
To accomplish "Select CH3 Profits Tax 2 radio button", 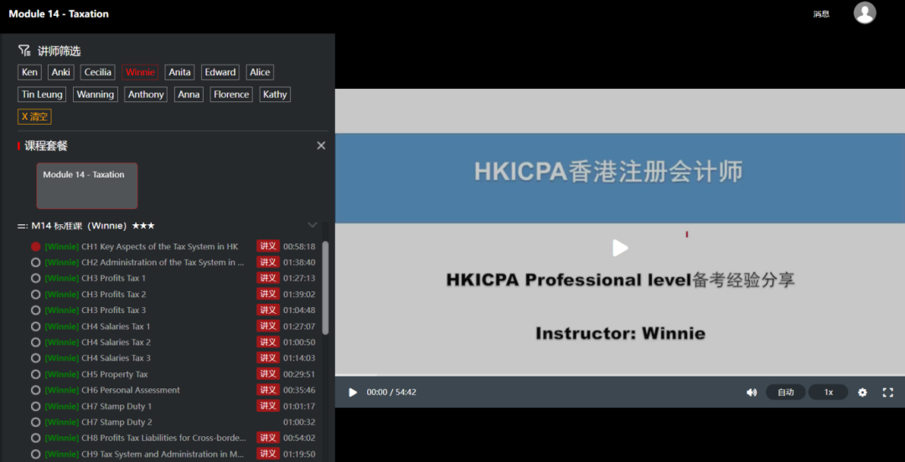I will 36,294.
